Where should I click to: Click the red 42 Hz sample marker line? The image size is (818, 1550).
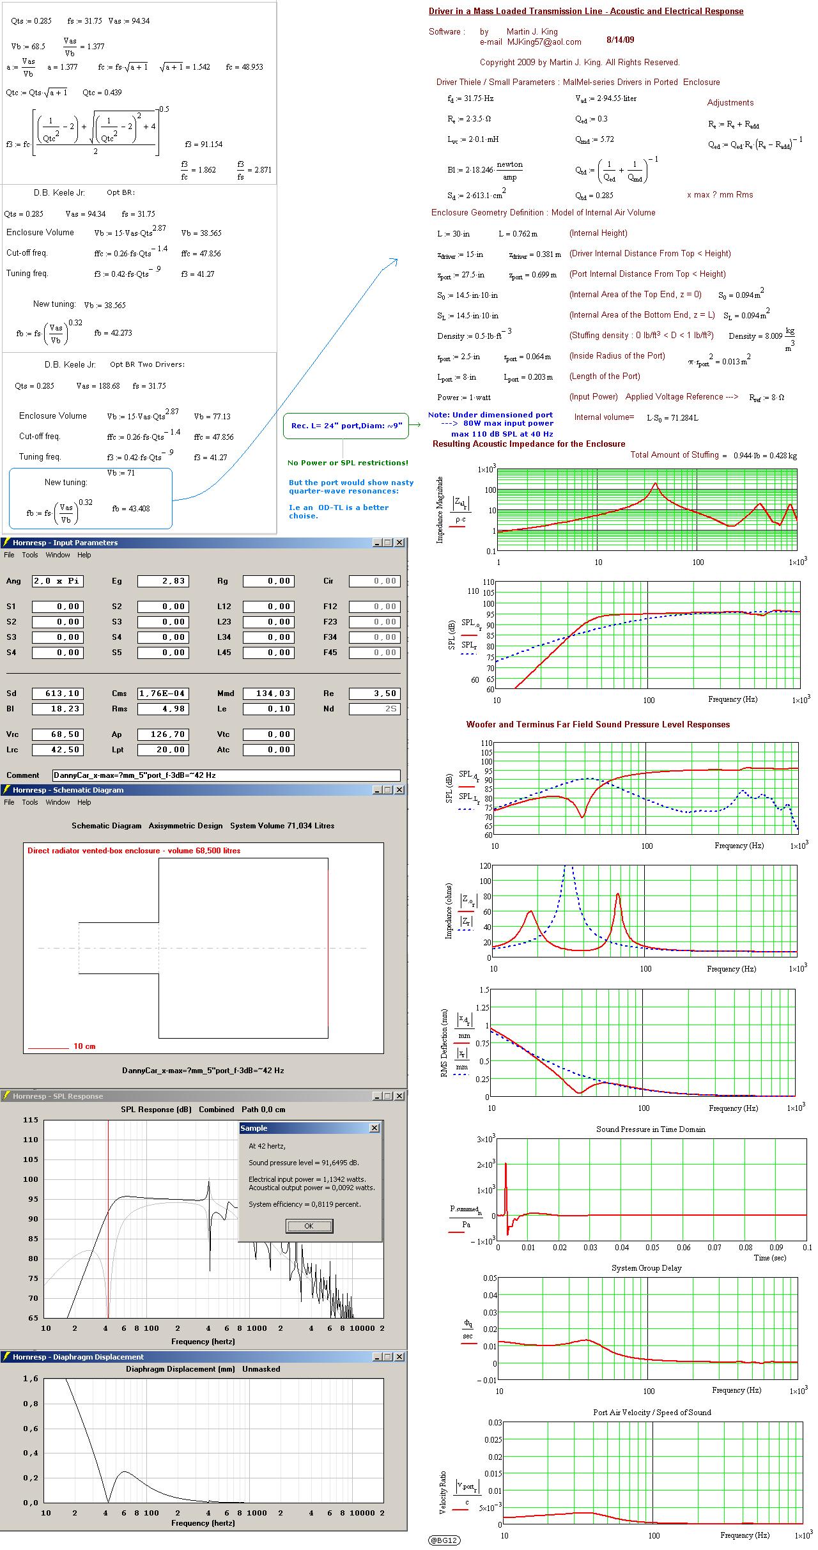[108, 1218]
